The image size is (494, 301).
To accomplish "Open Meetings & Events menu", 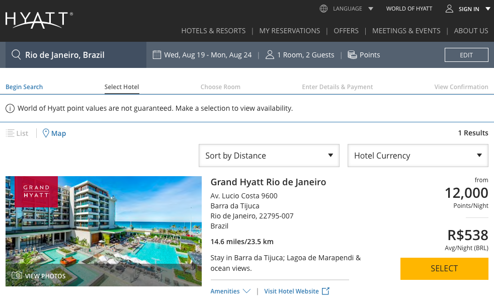I will point(406,31).
